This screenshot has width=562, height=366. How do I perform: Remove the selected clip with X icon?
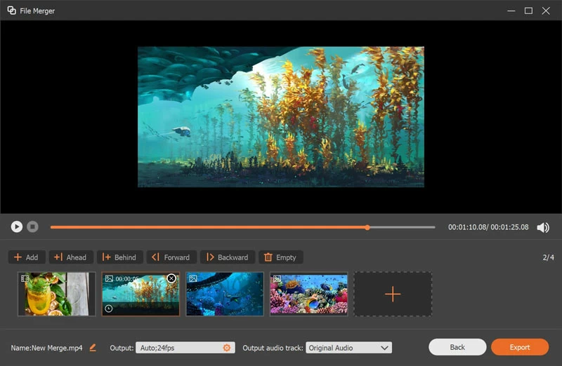171,278
